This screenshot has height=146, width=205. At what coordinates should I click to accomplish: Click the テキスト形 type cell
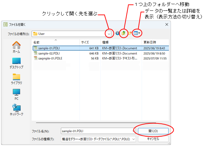coord(120,58)
